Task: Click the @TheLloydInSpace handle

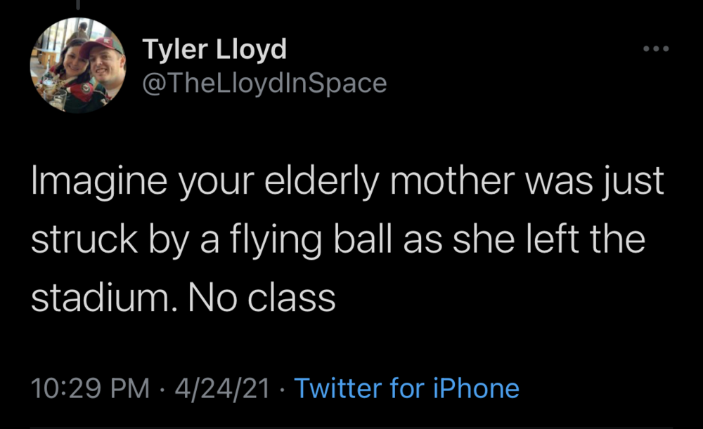Action: tap(264, 83)
